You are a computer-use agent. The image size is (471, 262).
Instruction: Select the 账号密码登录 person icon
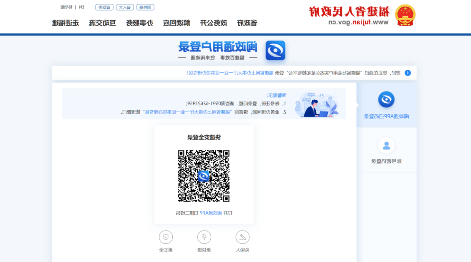(386, 146)
